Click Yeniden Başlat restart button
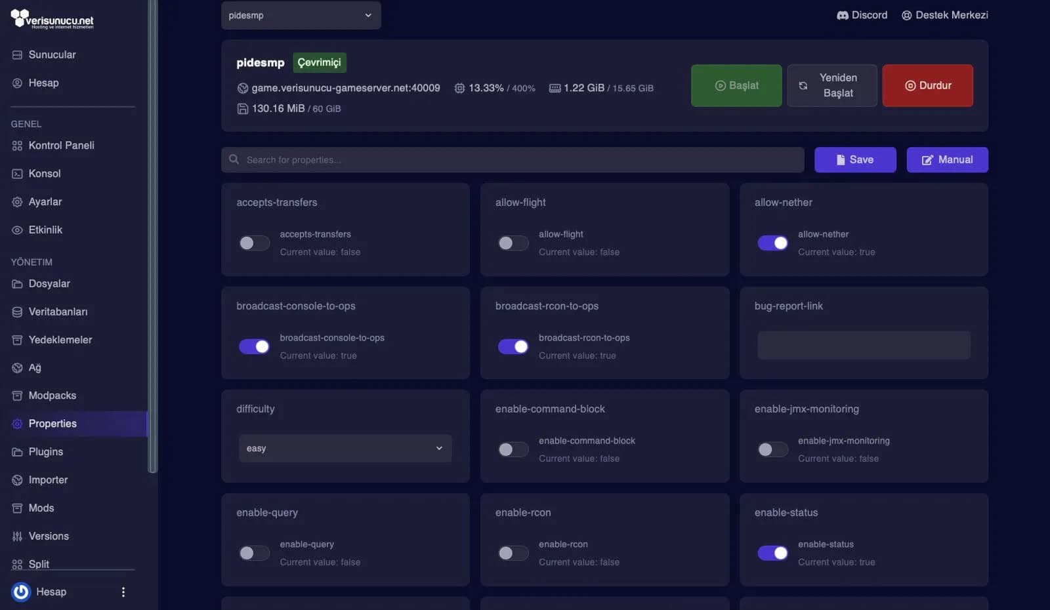This screenshot has width=1050, height=610. point(831,85)
